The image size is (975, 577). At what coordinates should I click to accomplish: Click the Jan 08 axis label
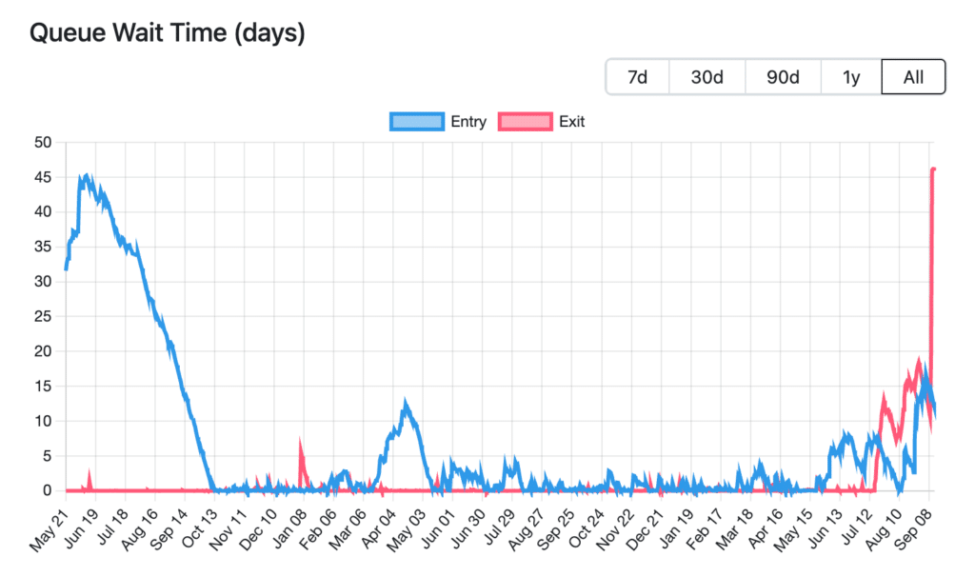[289, 528]
